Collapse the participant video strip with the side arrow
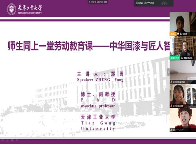This screenshot has width=196, height=144. 169,72
